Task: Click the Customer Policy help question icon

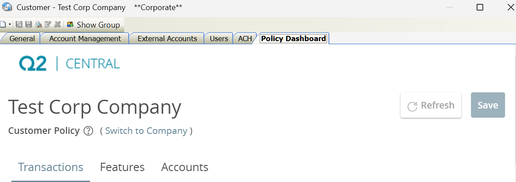Action: point(88,131)
